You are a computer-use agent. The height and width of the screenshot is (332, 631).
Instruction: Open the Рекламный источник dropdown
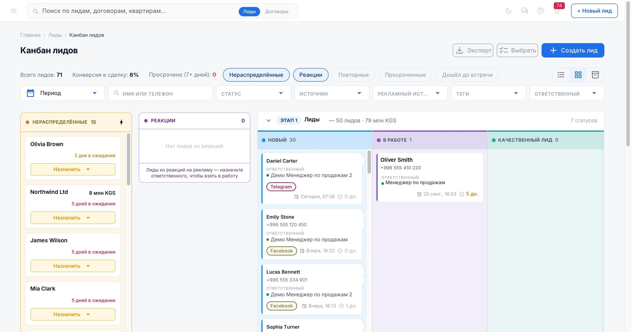[x=410, y=93]
